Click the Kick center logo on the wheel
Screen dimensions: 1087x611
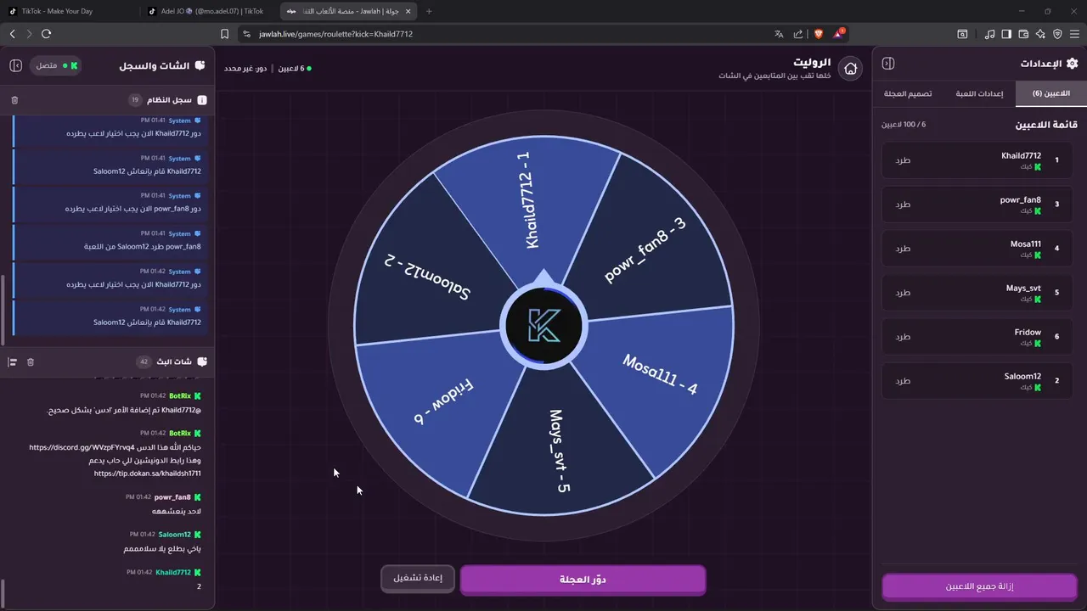pos(543,325)
